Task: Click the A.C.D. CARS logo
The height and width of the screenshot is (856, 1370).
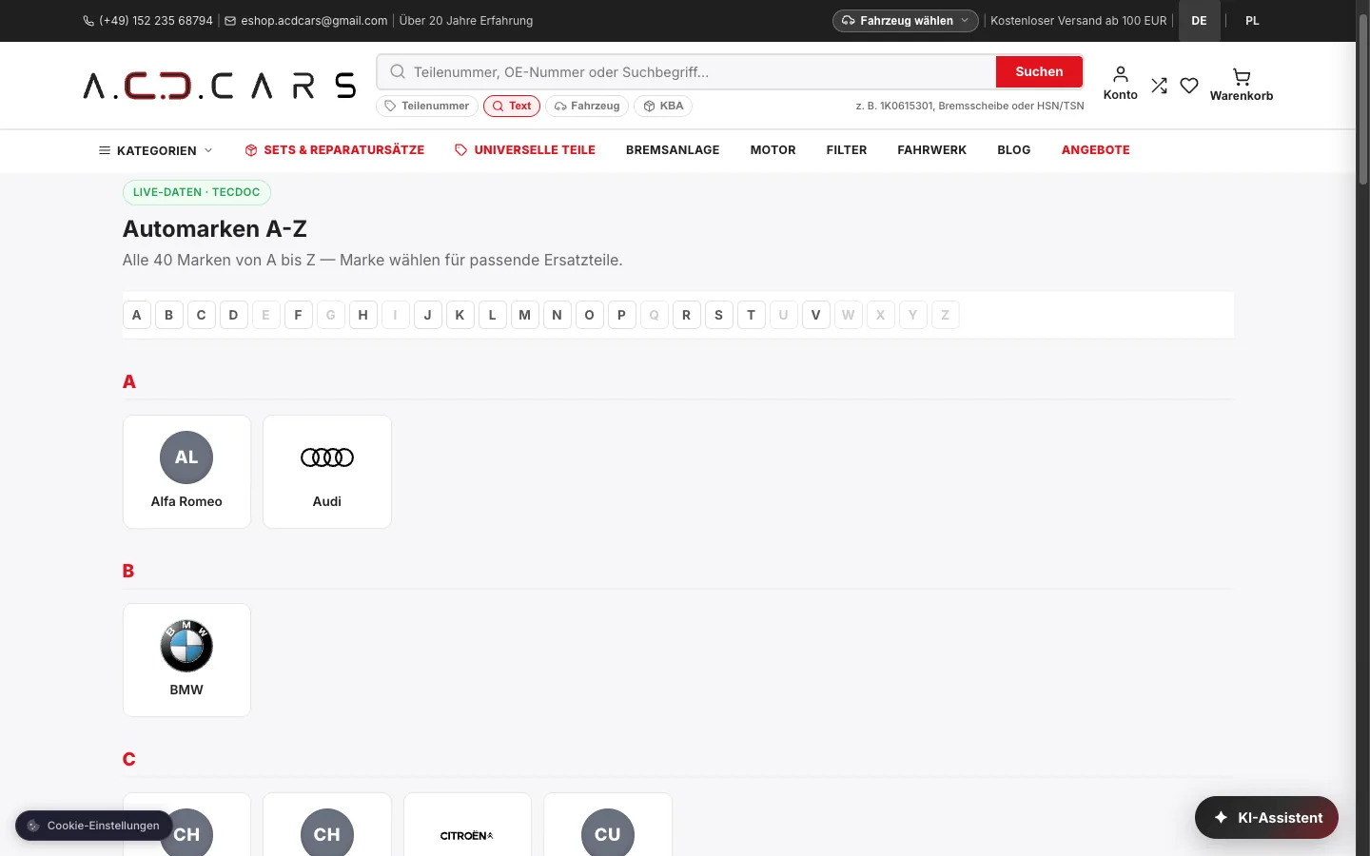Action: 220,86
